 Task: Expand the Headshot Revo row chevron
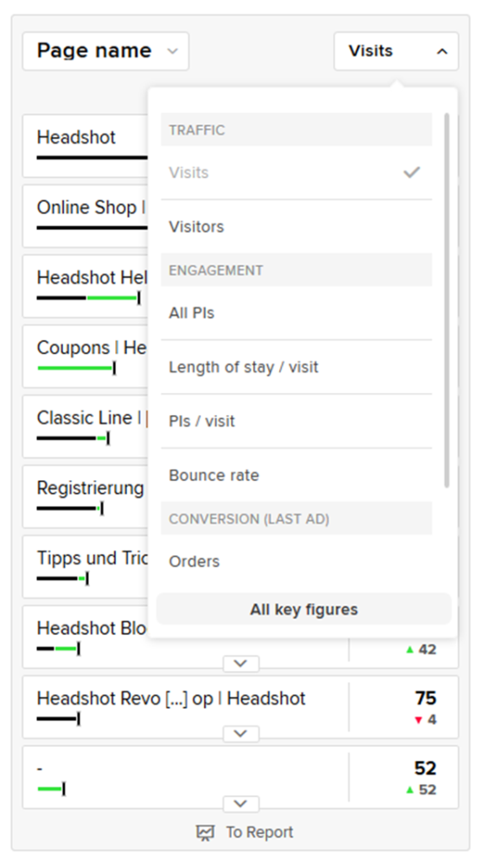pos(241,734)
